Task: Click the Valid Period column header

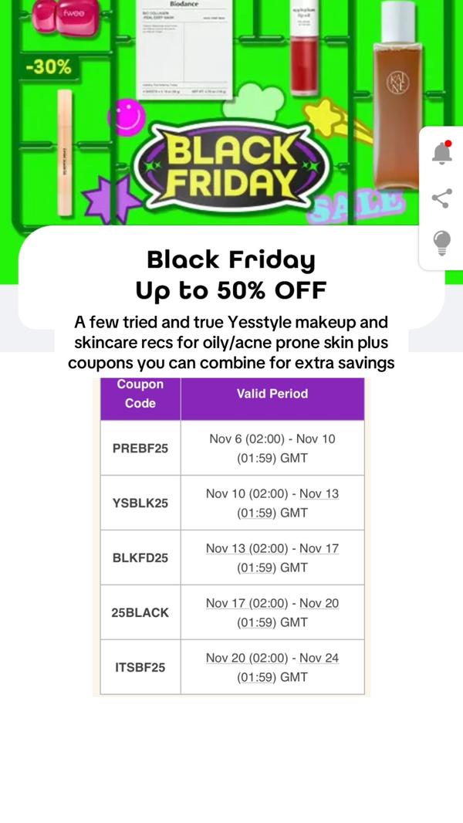Action: click(x=272, y=394)
